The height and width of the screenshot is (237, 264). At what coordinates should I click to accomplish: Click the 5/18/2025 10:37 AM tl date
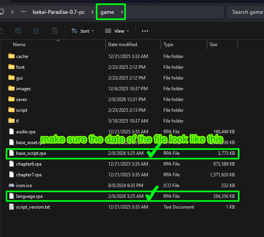[128, 121]
